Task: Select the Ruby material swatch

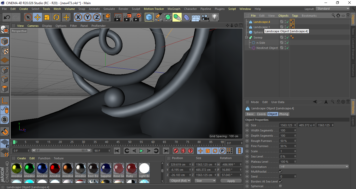Action: pos(131,170)
